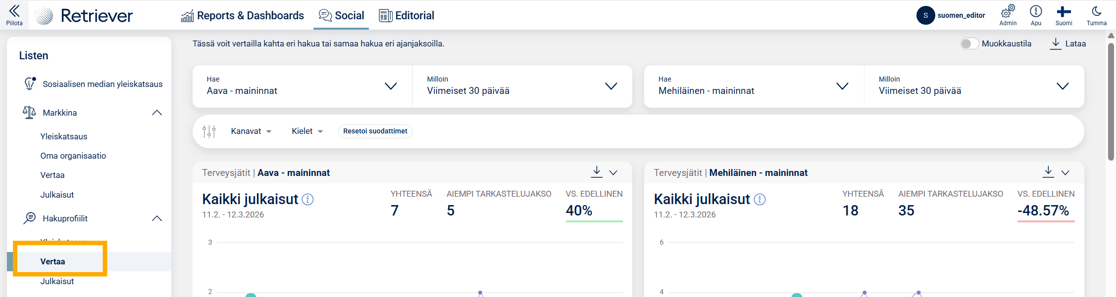Expand the Kanavat filter dropdown
Viewport: 1116px width, 297px height.
pyautogui.click(x=251, y=131)
